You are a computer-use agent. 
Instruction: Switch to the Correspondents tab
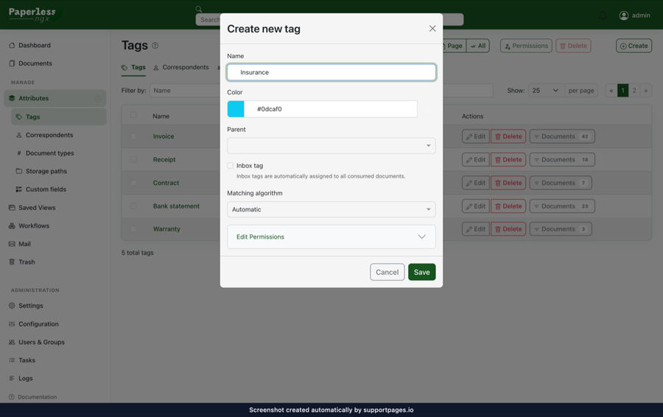[181, 67]
